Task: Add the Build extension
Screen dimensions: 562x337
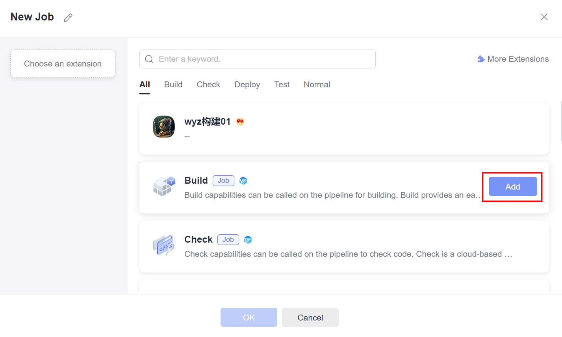Action: (x=512, y=186)
